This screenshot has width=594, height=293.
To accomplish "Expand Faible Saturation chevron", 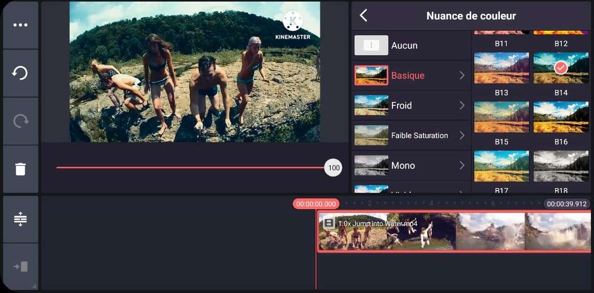I will (x=462, y=135).
